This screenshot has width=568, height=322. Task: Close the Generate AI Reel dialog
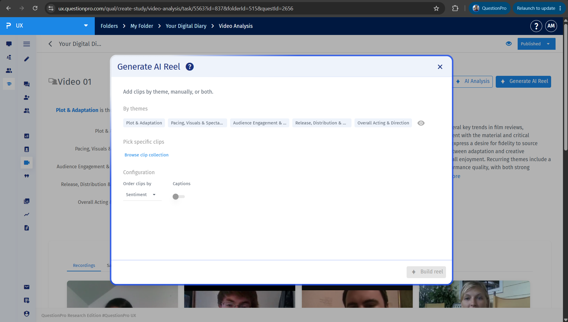click(x=440, y=67)
